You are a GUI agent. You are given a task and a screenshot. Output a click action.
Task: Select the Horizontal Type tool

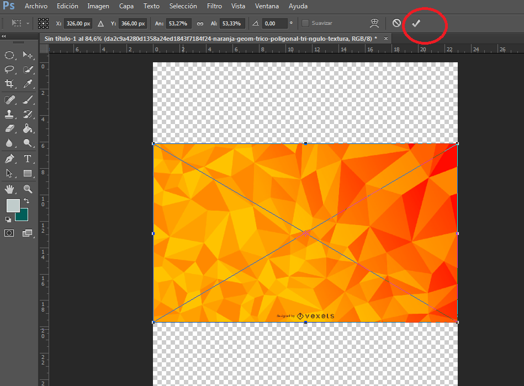[x=28, y=158]
